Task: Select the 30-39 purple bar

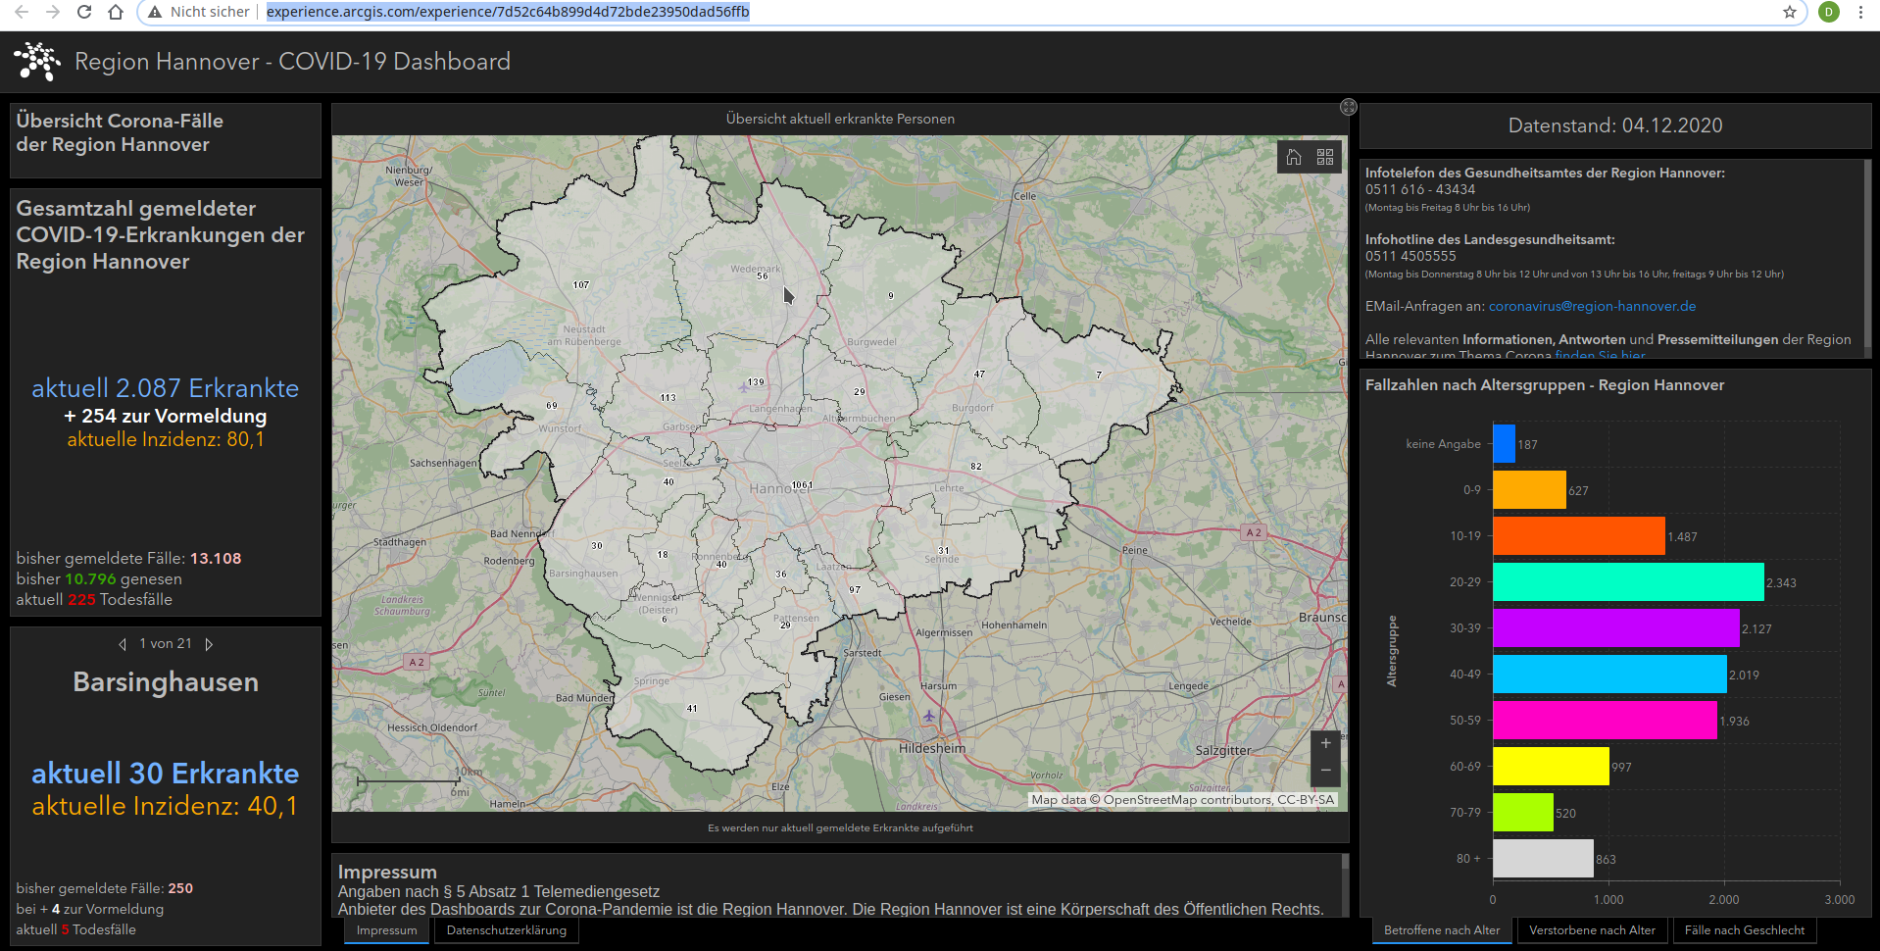Action: point(1616,628)
